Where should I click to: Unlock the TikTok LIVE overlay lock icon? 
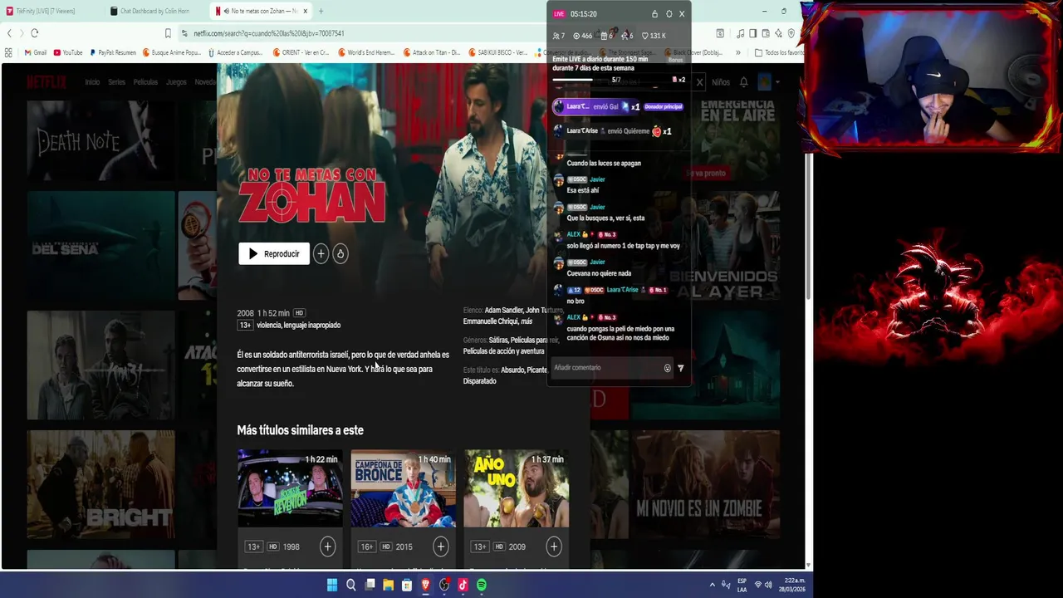[x=654, y=14]
